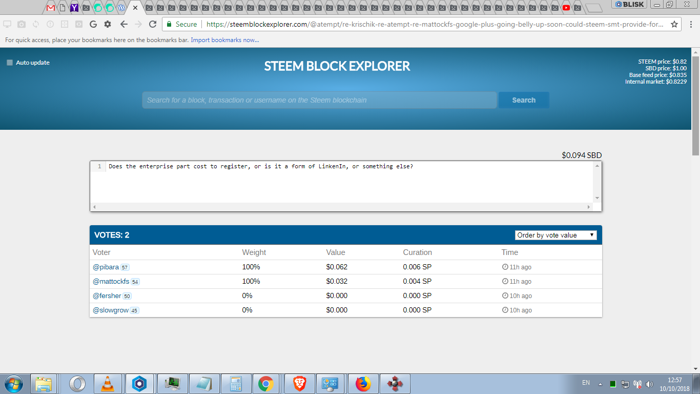The height and width of the screenshot is (394, 700).
Task: Open a new browser tab
Action: 593,8
